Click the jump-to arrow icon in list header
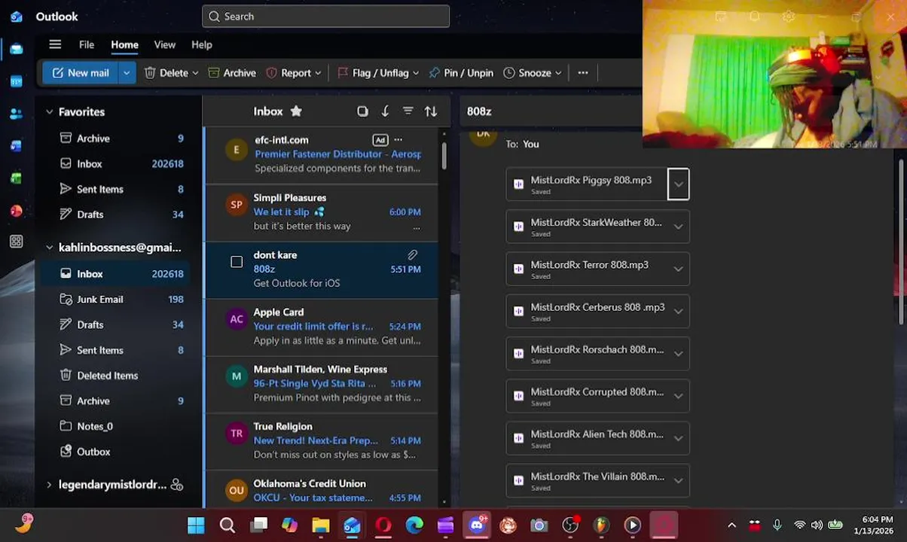This screenshot has width=907, height=542. click(385, 111)
